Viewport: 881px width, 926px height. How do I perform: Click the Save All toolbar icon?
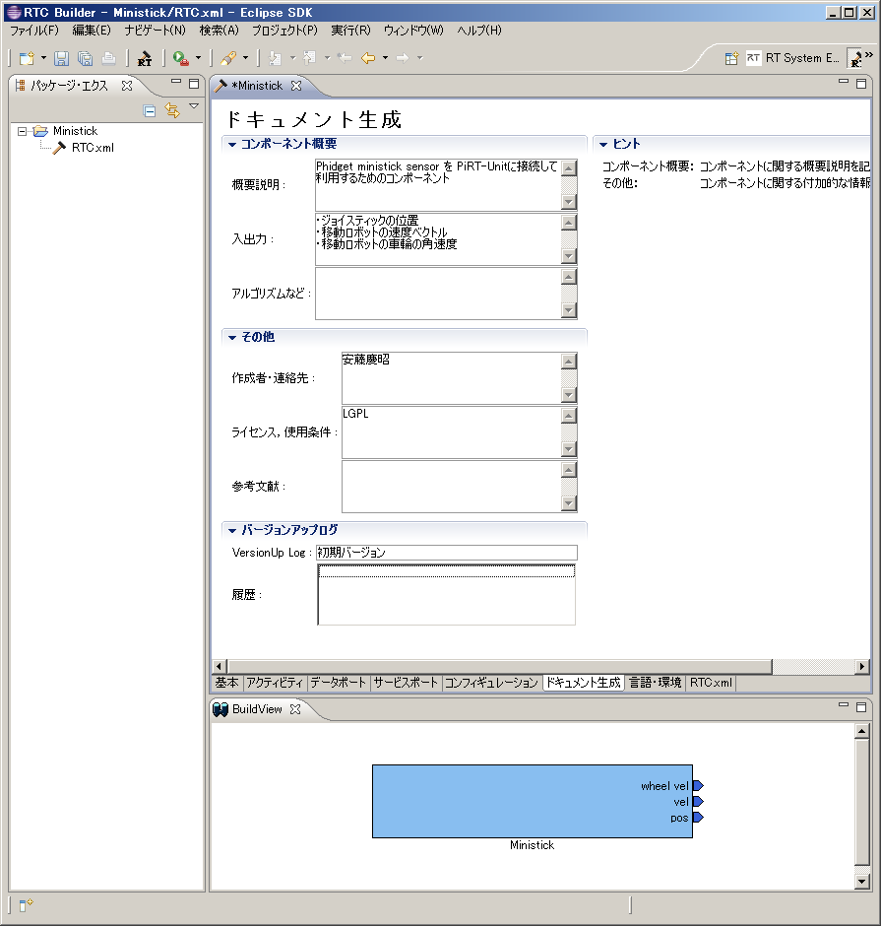85,58
